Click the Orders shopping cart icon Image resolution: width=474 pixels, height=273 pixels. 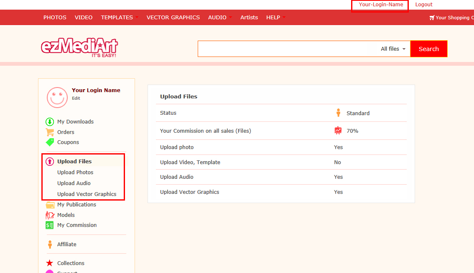coord(50,132)
